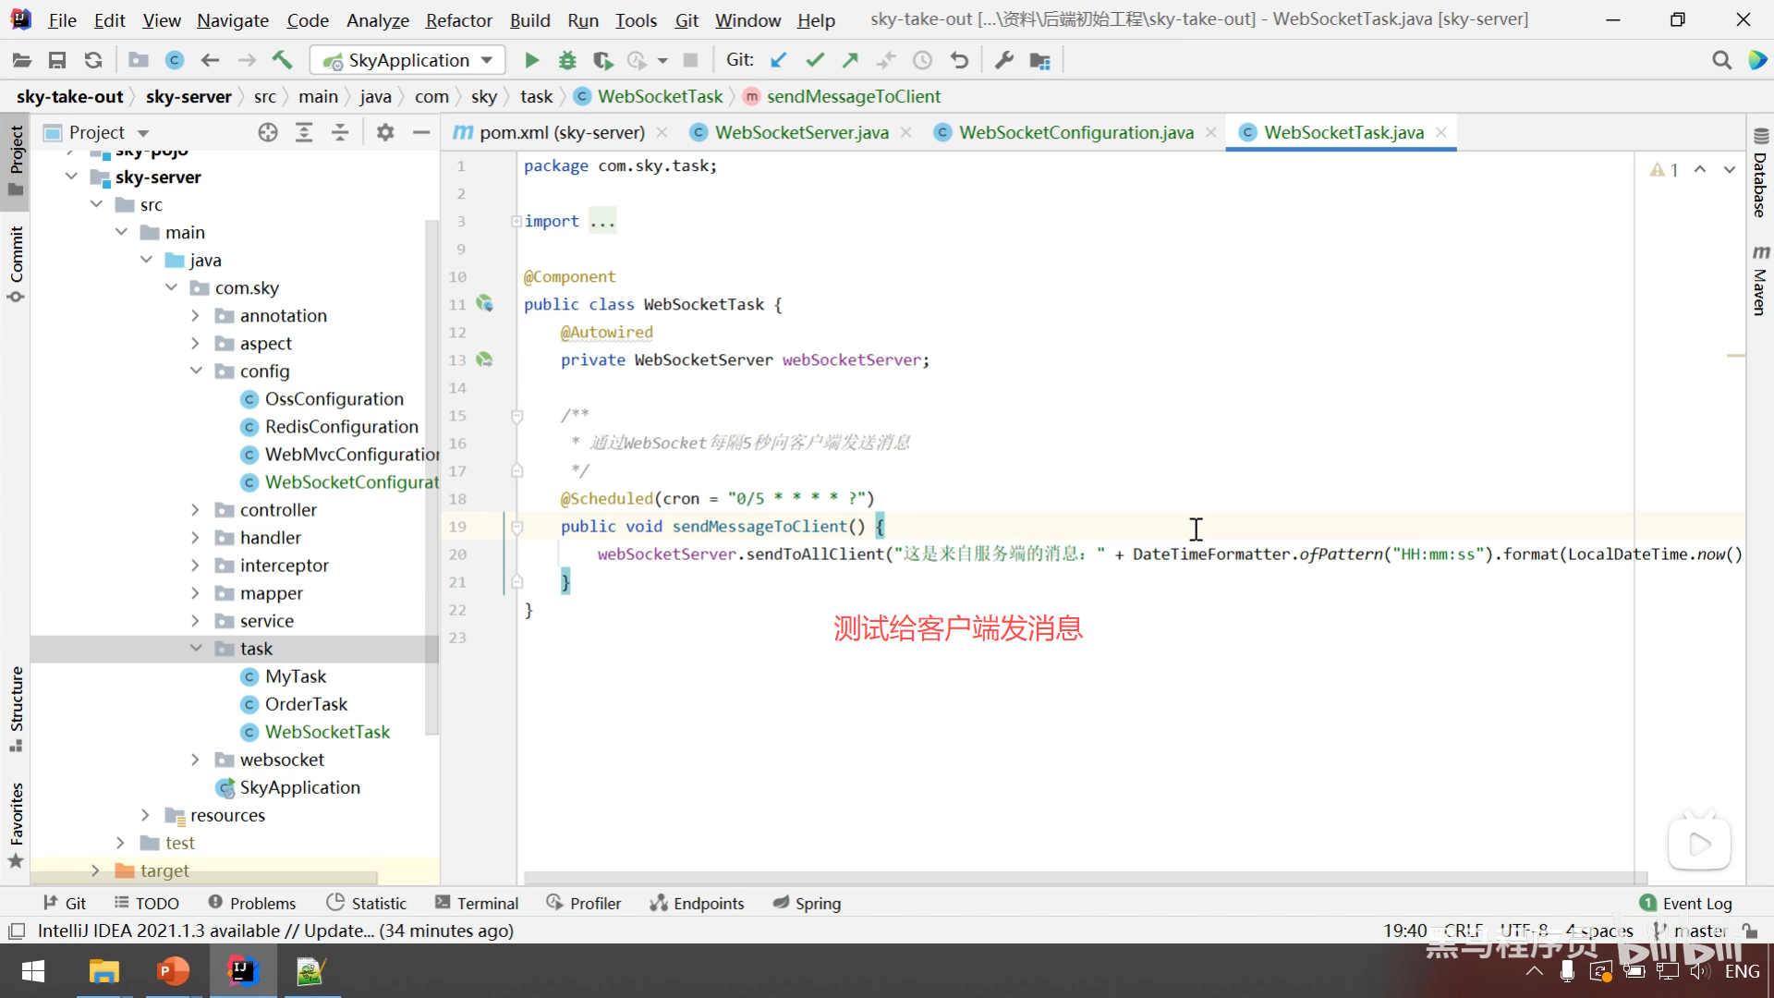Click the locate file crosshair icon in Project panel

(x=268, y=132)
